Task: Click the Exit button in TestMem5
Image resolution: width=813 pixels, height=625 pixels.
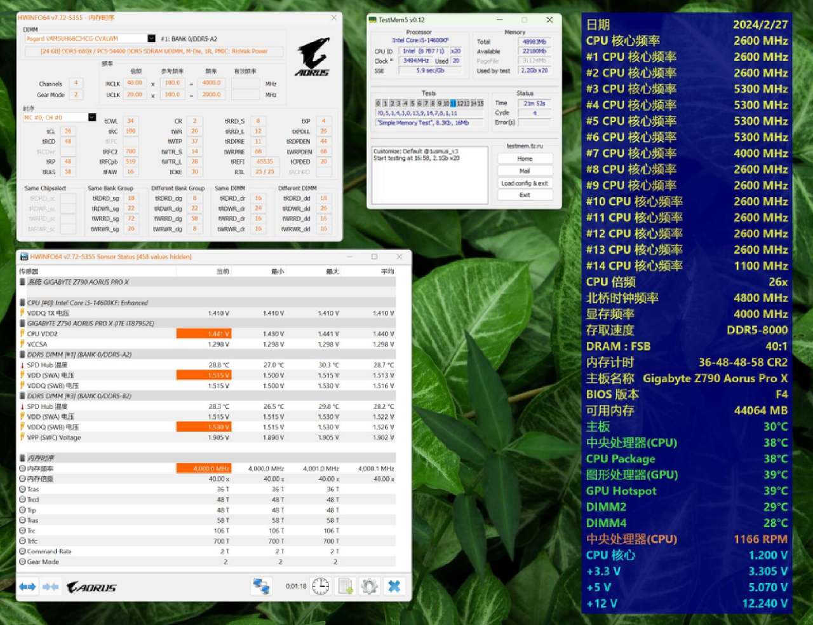Action: pyautogui.click(x=525, y=195)
